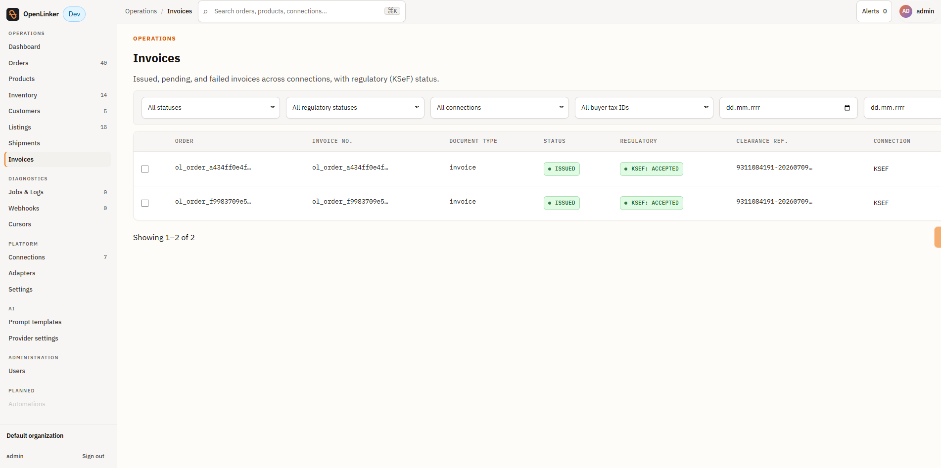Open Jobs & Logs in sidebar
Screen dimensions: 941x468
[x=57, y=192]
